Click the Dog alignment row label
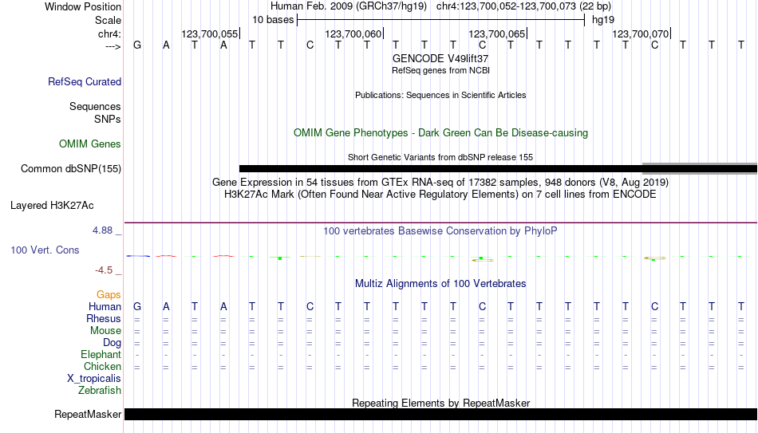The height and width of the screenshot is (433, 758). point(112,343)
